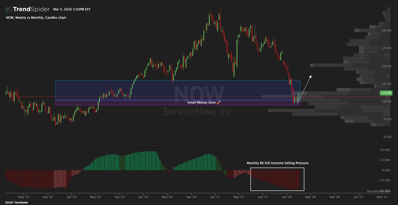Click the Jan '24 time axis label

click(143, 197)
